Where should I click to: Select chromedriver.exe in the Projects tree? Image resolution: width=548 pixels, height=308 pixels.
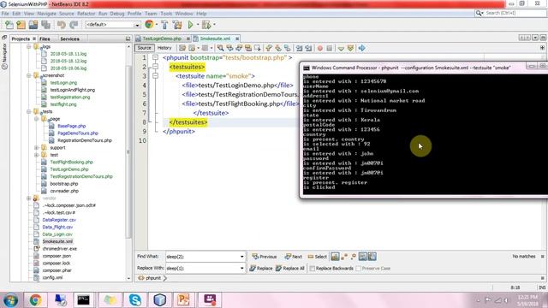click(x=59, y=249)
